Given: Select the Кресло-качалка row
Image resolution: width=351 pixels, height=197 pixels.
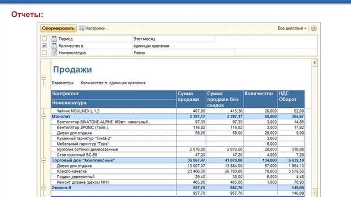Looking at the screenshot, I should coord(178,171).
